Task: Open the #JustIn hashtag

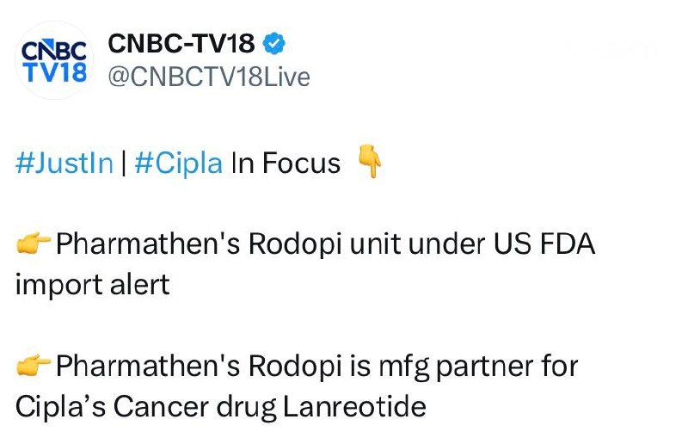Action: pos(64,163)
